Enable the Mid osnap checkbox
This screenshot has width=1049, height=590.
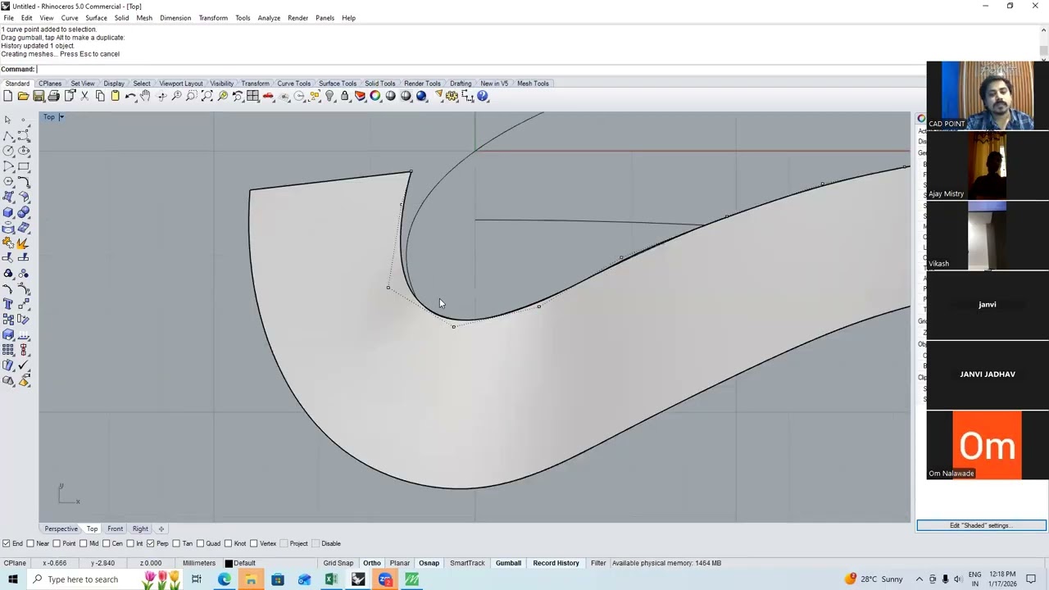coord(84,543)
